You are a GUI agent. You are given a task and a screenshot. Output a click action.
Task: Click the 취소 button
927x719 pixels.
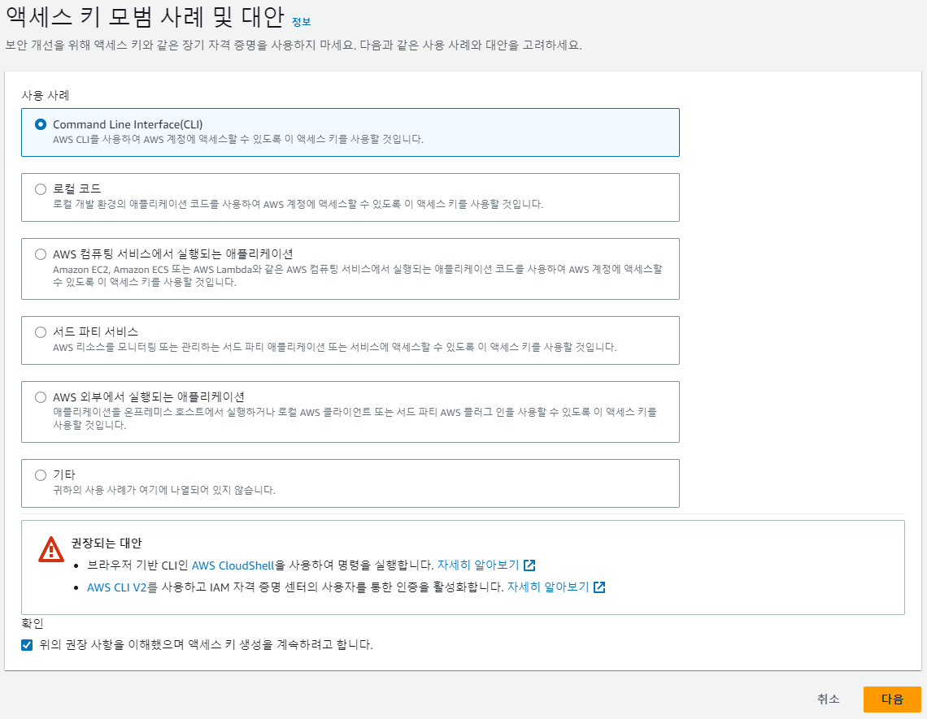(x=828, y=699)
